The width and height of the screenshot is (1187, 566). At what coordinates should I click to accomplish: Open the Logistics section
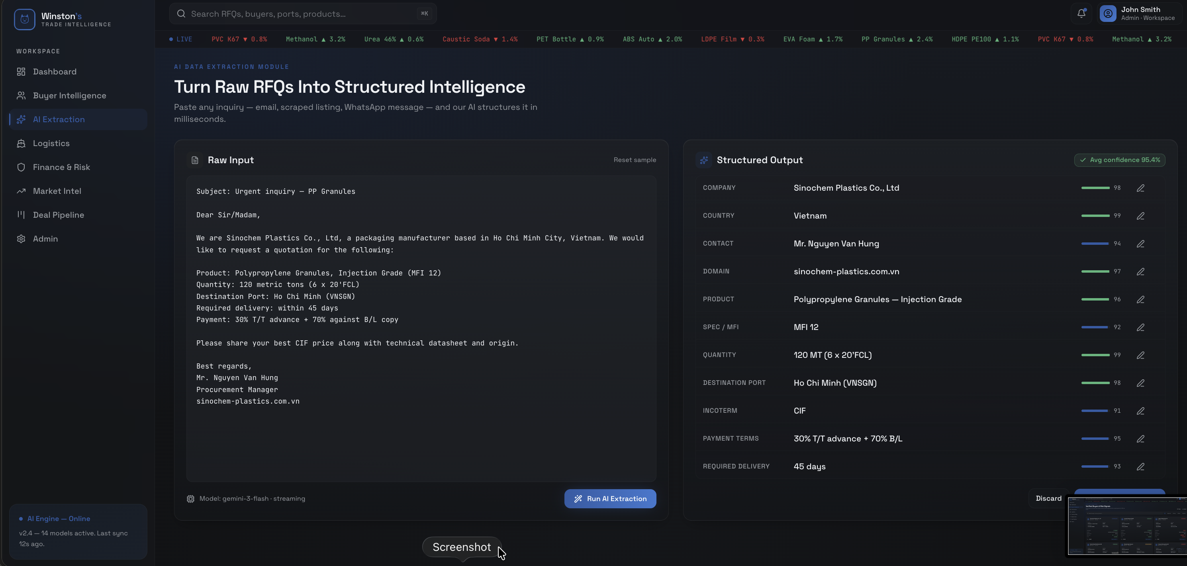coord(78,143)
